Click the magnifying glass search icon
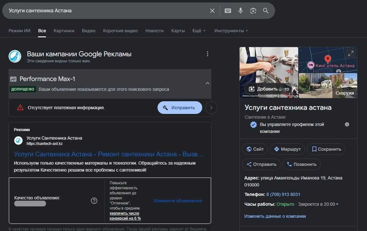Image resolution: width=367 pixels, height=231 pixels. (x=266, y=11)
